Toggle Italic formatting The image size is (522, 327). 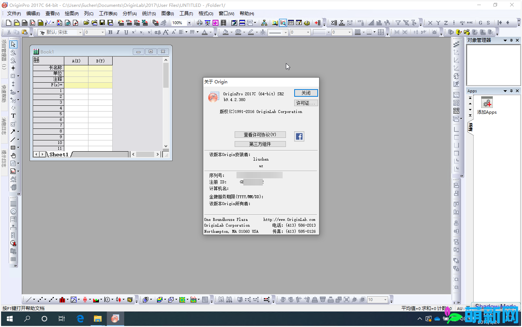tap(118, 32)
